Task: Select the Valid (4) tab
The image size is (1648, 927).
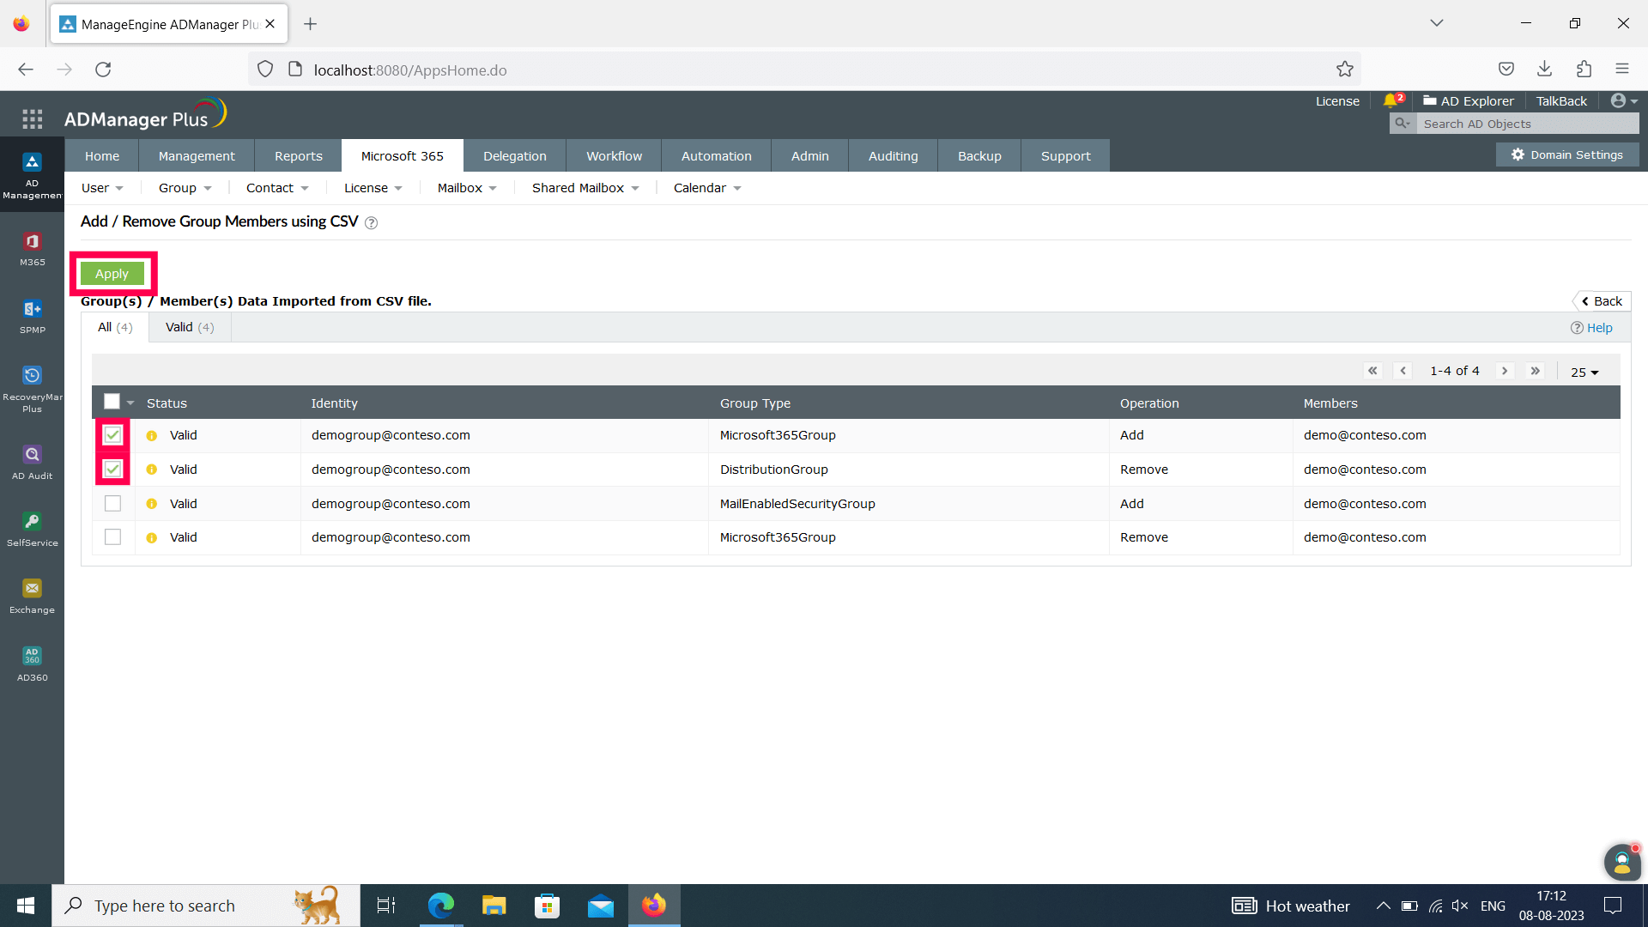Action: (x=189, y=327)
